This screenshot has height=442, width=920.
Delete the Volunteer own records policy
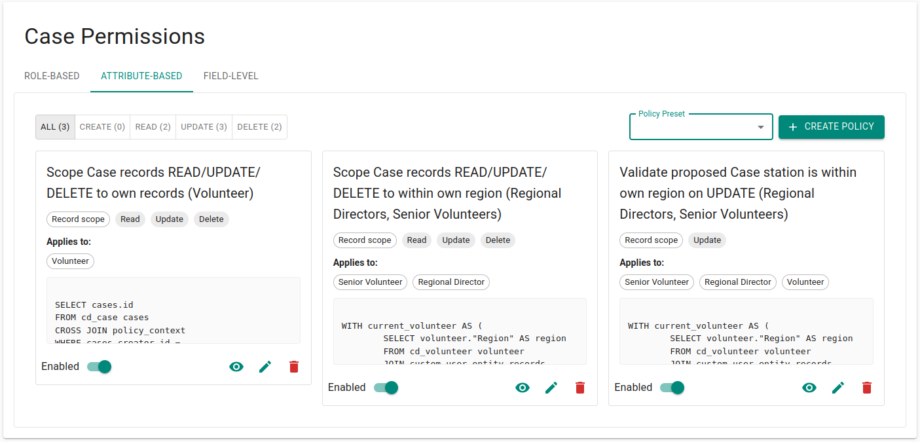pyautogui.click(x=294, y=367)
